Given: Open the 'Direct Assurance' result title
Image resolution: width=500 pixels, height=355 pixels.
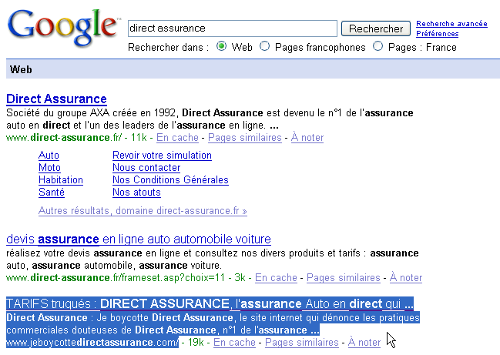Looking at the screenshot, I should (x=56, y=99).
